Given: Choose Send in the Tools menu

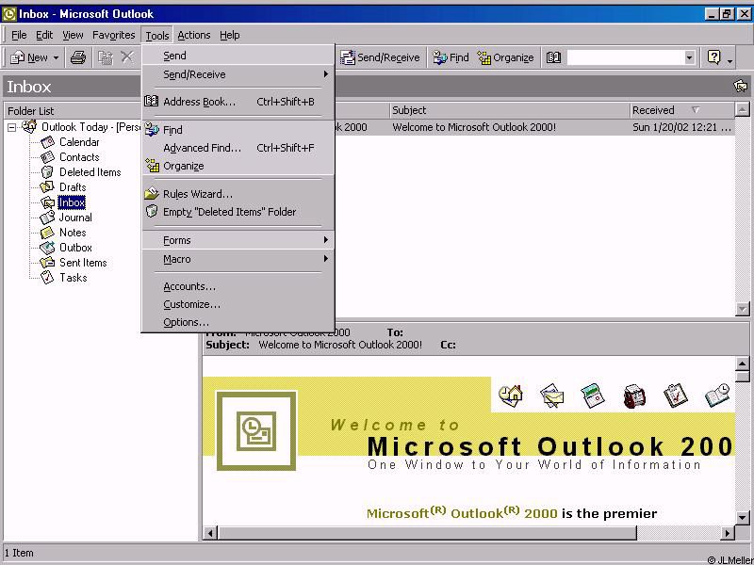Looking at the screenshot, I should [x=238, y=56].
